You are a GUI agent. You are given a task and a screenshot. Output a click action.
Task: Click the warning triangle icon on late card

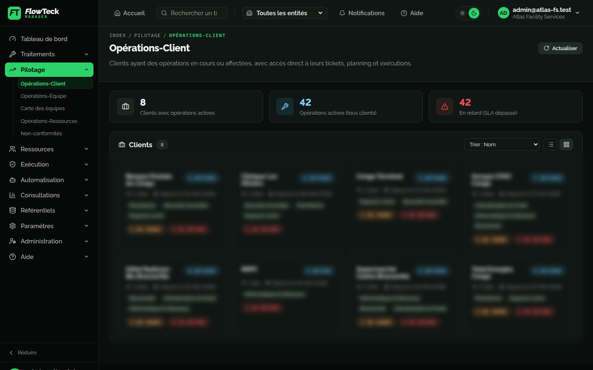click(445, 106)
